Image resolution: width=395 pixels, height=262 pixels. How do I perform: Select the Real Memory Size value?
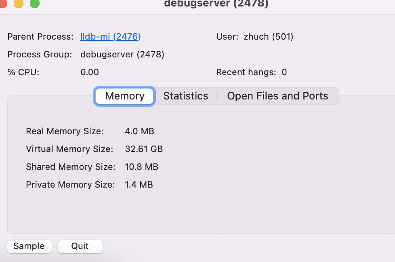coord(139,131)
